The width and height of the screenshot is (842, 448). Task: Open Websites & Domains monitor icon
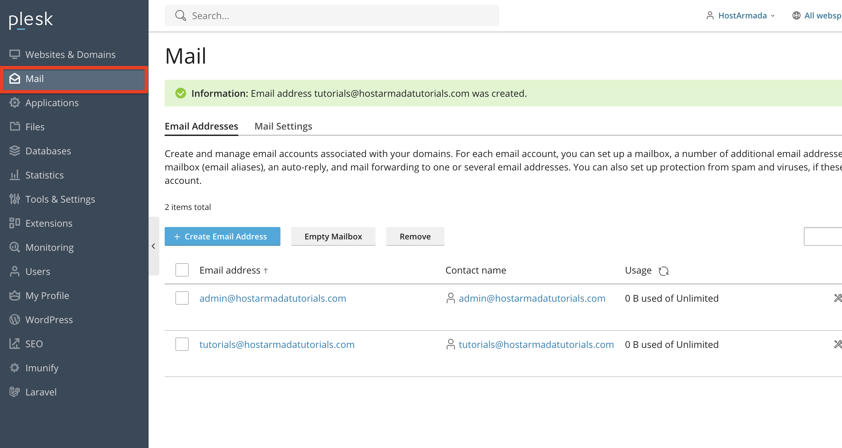(x=15, y=54)
